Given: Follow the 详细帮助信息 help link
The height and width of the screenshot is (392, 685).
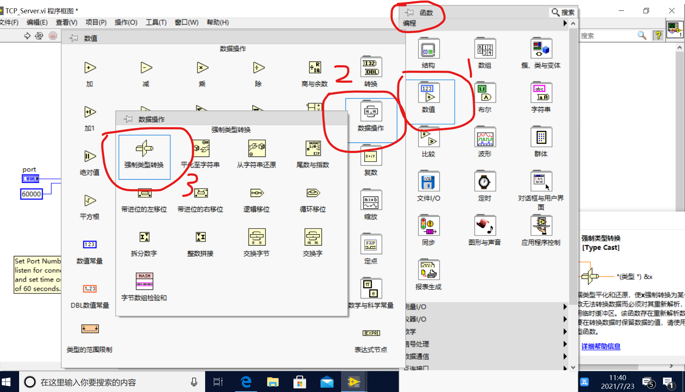Looking at the screenshot, I should pyautogui.click(x=600, y=346).
